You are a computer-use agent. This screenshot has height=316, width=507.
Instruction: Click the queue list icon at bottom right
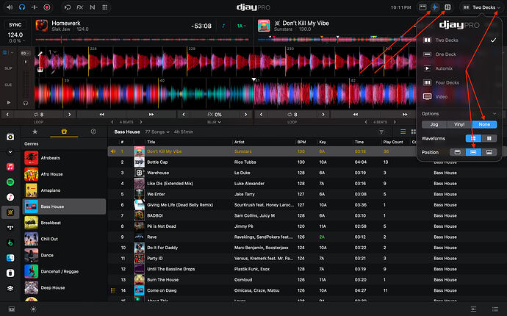(x=495, y=309)
